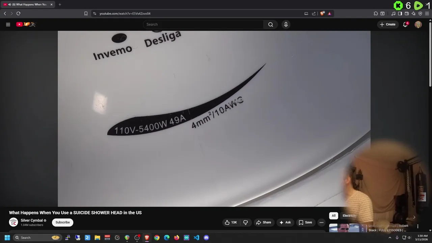This screenshot has width=432, height=243.
Task: Open the Windows Start menu
Action: 7,238
